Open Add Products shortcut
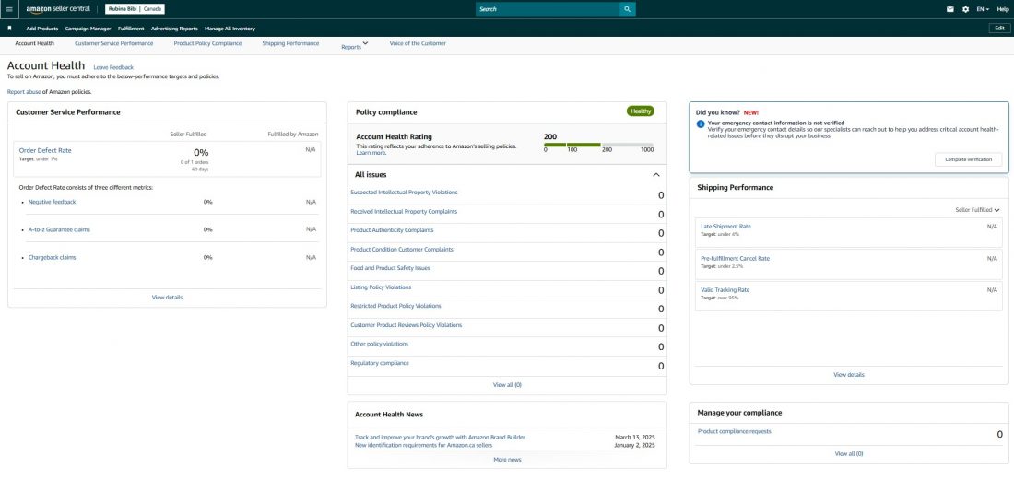This screenshot has height=492, width=1014. (42, 29)
